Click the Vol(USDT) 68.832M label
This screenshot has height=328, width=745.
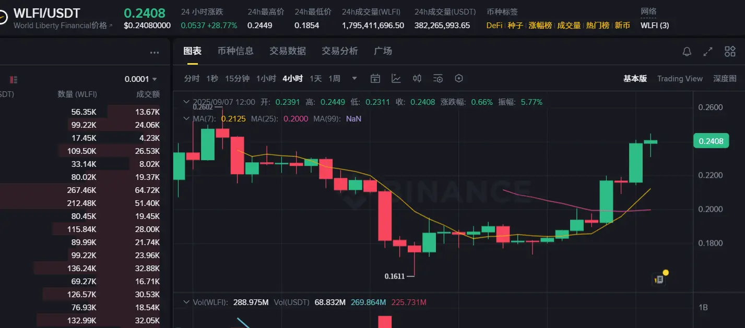pyautogui.click(x=309, y=302)
